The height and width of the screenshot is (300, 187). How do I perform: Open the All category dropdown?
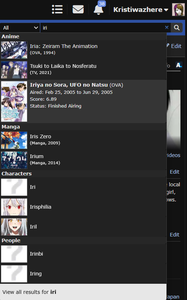(20, 28)
